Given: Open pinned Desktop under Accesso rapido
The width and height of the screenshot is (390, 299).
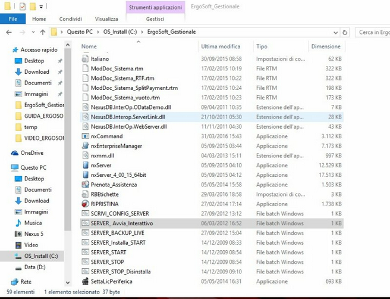Looking at the screenshot, I should click(x=34, y=61).
